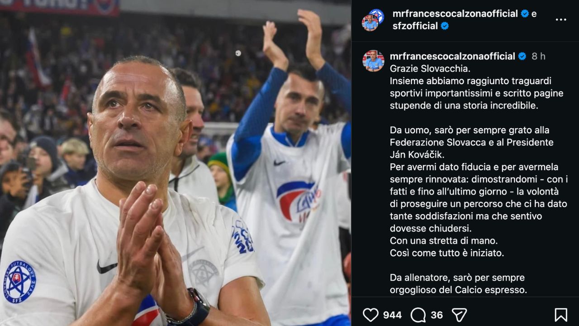The width and height of the screenshot is (579, 326).
Task: Click the main post photo of the coach
Action: point(176,163)
